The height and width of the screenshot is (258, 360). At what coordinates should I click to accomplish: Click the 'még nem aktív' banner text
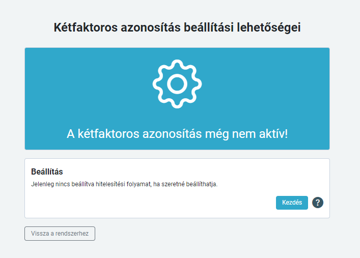coord(177,134)
